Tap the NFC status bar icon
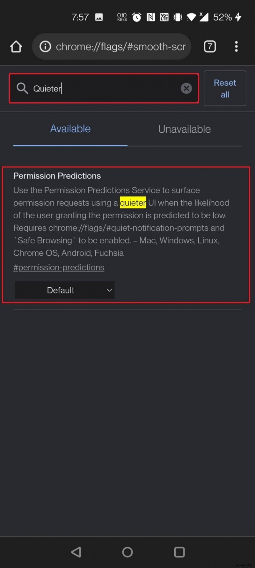 (151, 17)
